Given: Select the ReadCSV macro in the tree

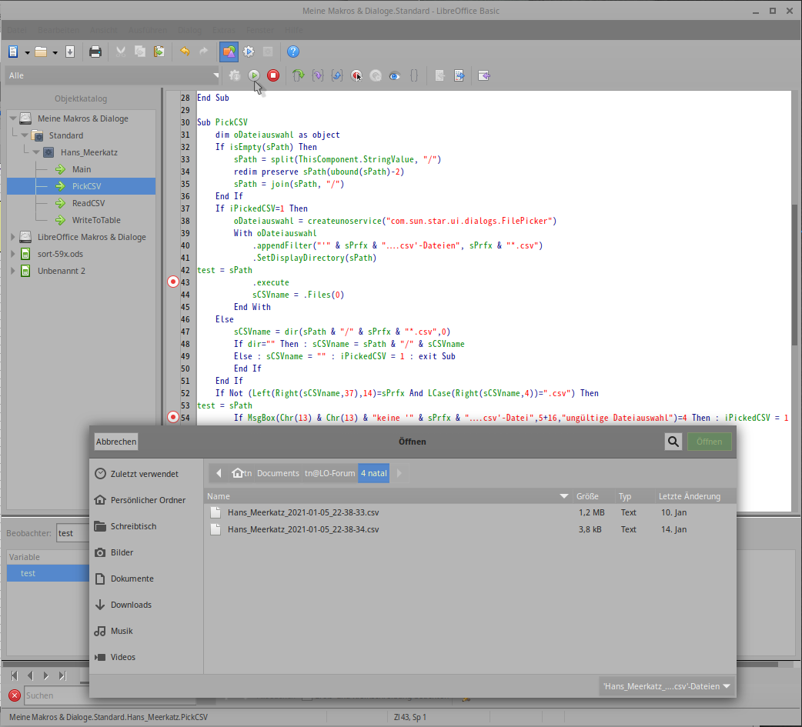Looking at the screenshot, I should 89,203.
